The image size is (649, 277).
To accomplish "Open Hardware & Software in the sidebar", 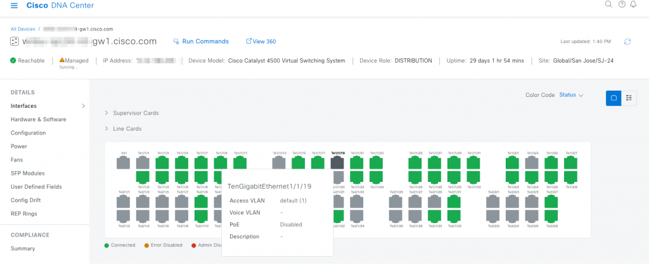I will (38, 119).
